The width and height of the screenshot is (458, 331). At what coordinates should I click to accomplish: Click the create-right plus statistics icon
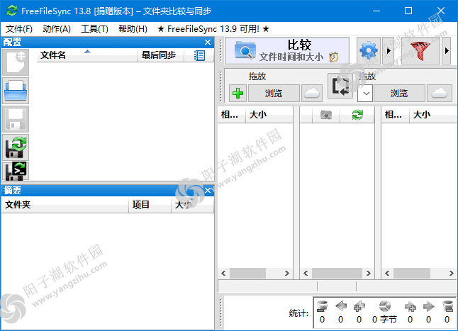pos(410,306)
